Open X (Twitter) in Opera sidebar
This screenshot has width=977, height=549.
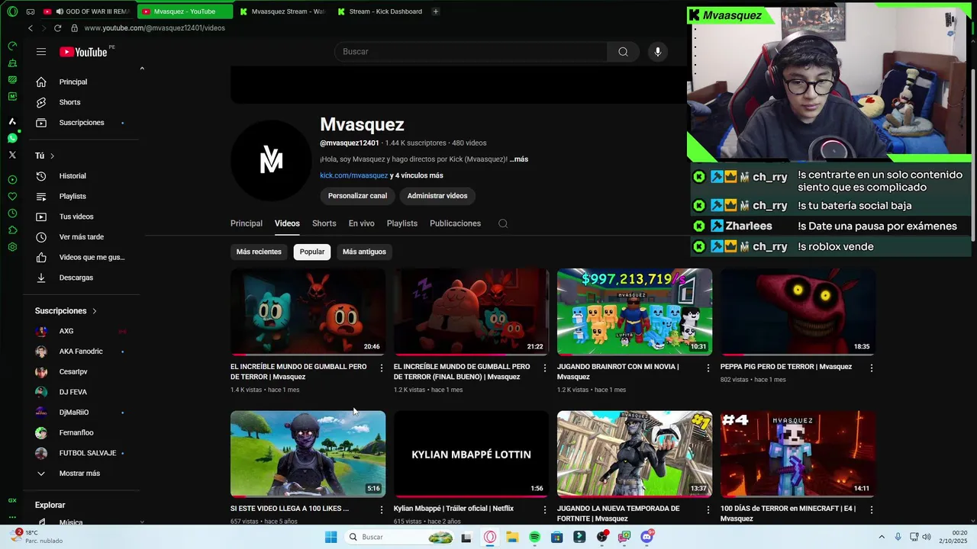point(12,155)
